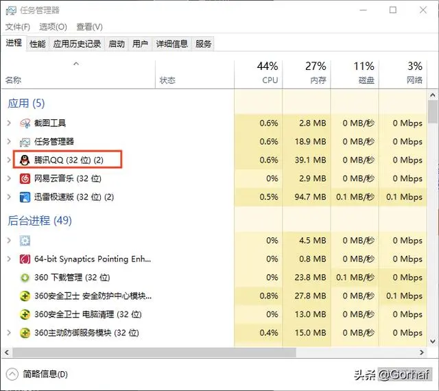Viewport: 439px width, 391px height.
Task: Click the horizontal scrollbar left arrow
Action: 7,353
